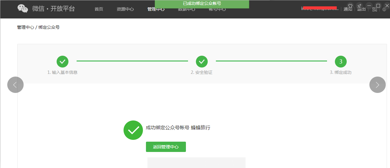Pin the window with the pin icon
The image size is (390, 168).
(x=359, y=6)
